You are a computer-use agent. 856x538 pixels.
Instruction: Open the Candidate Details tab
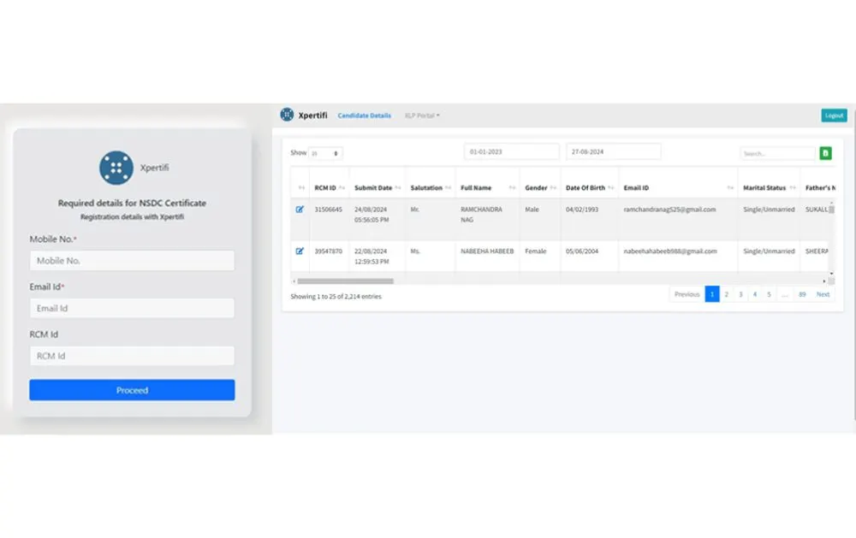[x=364, y=115]
